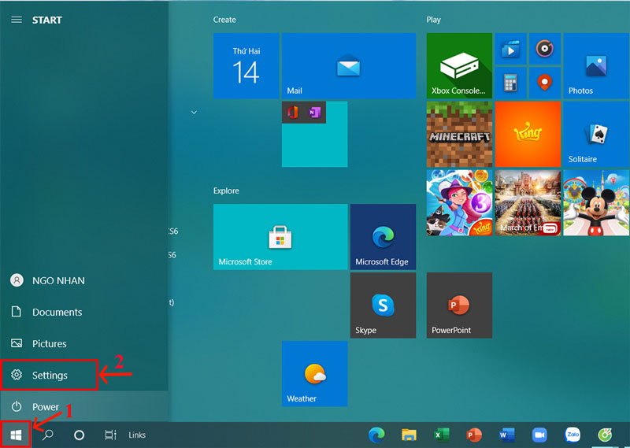Image resolution: width=630 pixels, height=448 pixels.
Task: Open the NGO NHAN user account menu
Action: pyautogui.click(x=84, y=280)
